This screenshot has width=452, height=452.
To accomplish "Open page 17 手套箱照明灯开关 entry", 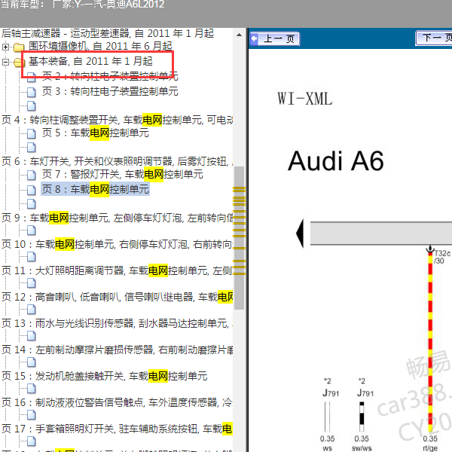I will (117, 429).
